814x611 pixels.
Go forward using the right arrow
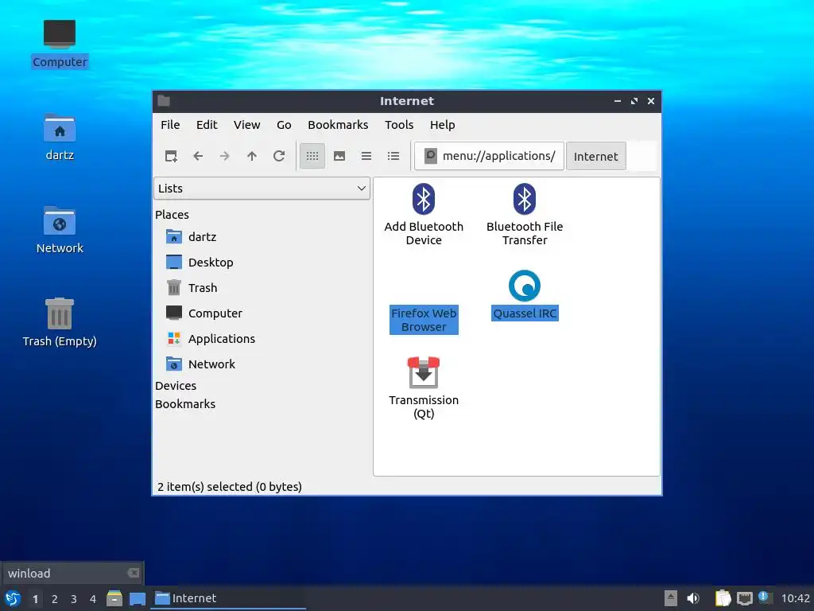point(225,156)
